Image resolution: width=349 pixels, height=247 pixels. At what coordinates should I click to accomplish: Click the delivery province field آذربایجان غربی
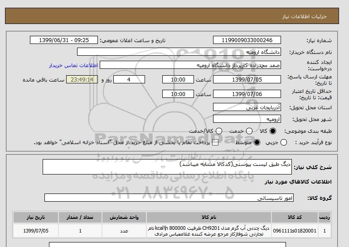click(247, 107)
